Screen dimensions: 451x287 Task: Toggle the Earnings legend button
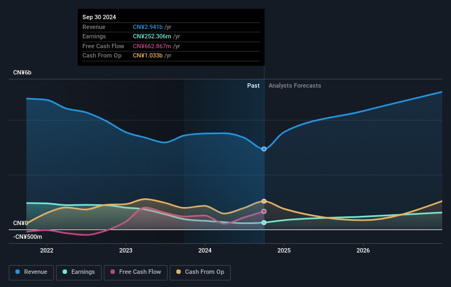coord(79,272)
